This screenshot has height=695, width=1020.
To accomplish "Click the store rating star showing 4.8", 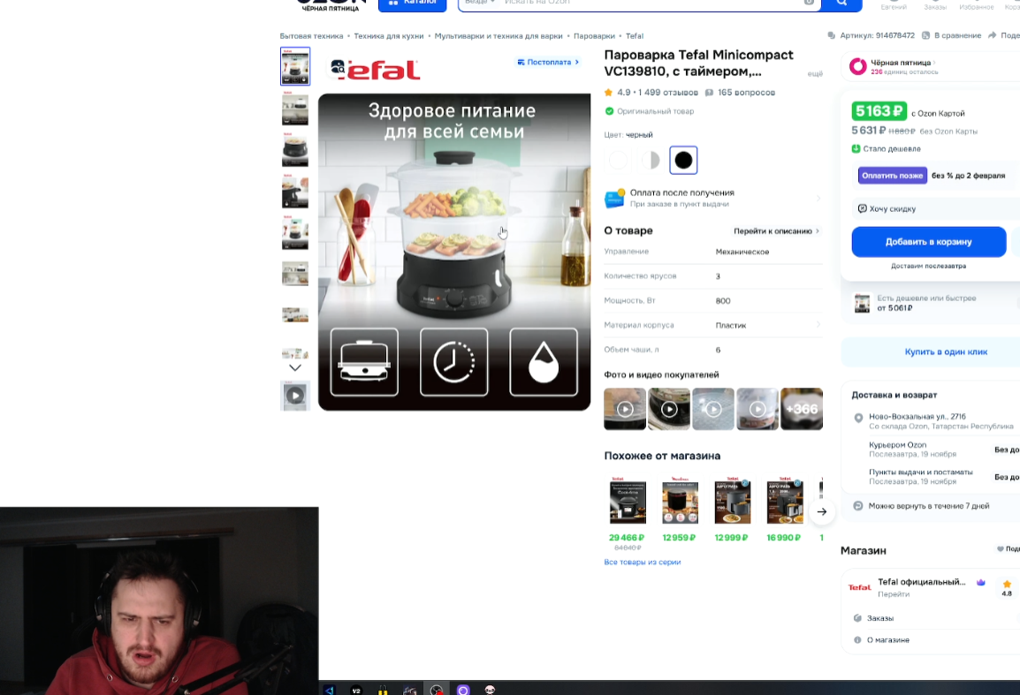I will (1007, 584).
